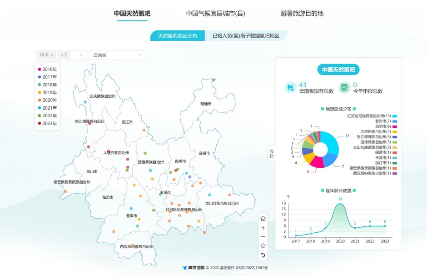The width and height of the screenshot is (427, 276).
Task: Toggle 红河哈尼族彝族自治州 legend entry in pie chart
Action: 395,116
